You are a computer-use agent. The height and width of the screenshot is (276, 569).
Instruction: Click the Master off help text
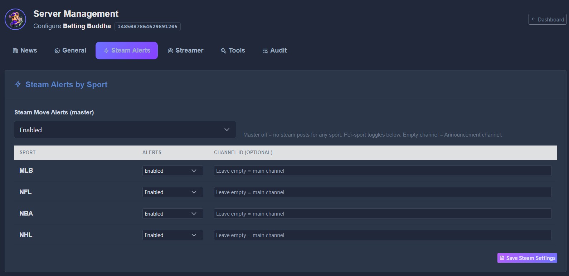pos(373,135)
